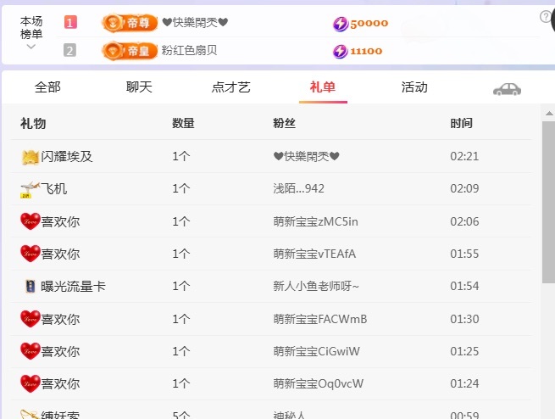
Task: Click the 数量 column header
Action: click(x=183, y=123)
